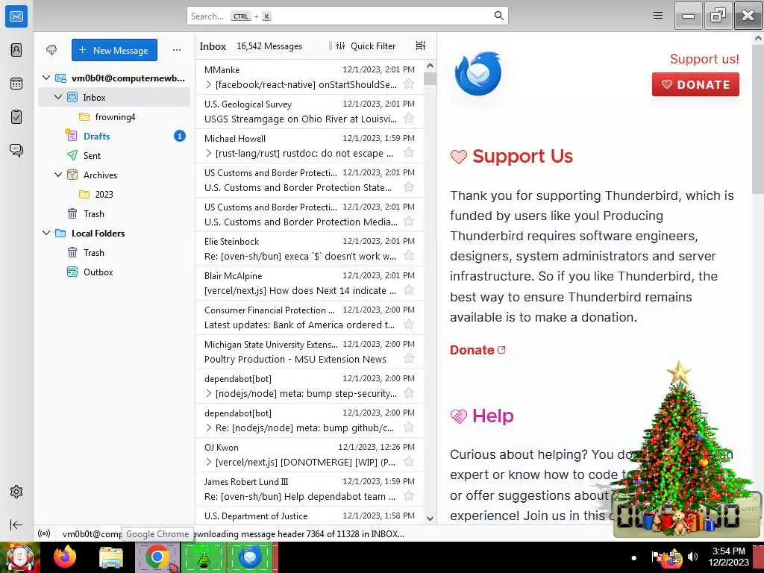Click the Thunderbird logo
This screenshot has width=764, height=573.
pos(478,74)
